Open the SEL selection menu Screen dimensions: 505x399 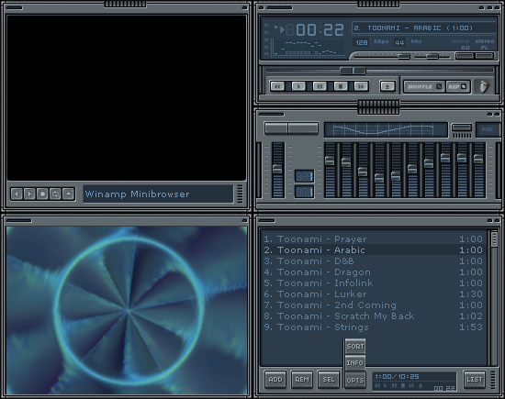click(x=329, y=380)
